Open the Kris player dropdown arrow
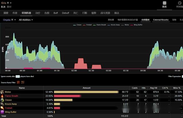183x118 pixels. 11,3
